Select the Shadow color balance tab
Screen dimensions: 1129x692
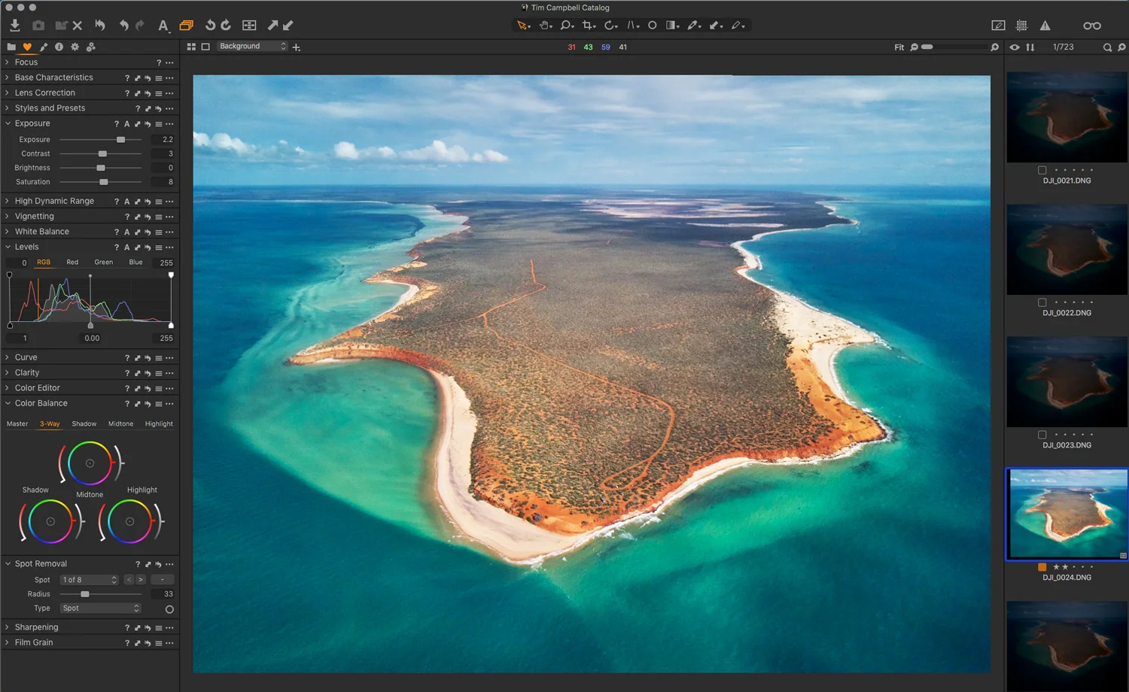[84, 424]
